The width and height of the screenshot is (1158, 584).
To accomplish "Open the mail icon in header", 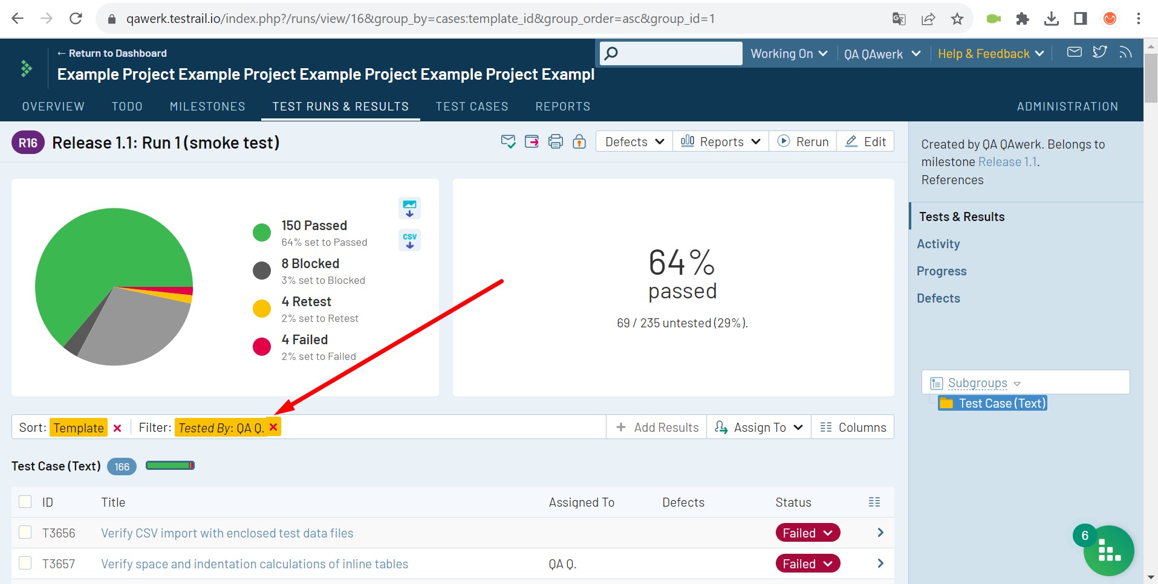I will 1075,52.
